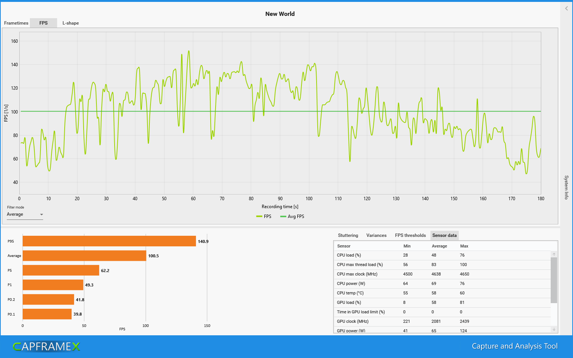Click the Average column header in sensor table

[x=439, y=246]
